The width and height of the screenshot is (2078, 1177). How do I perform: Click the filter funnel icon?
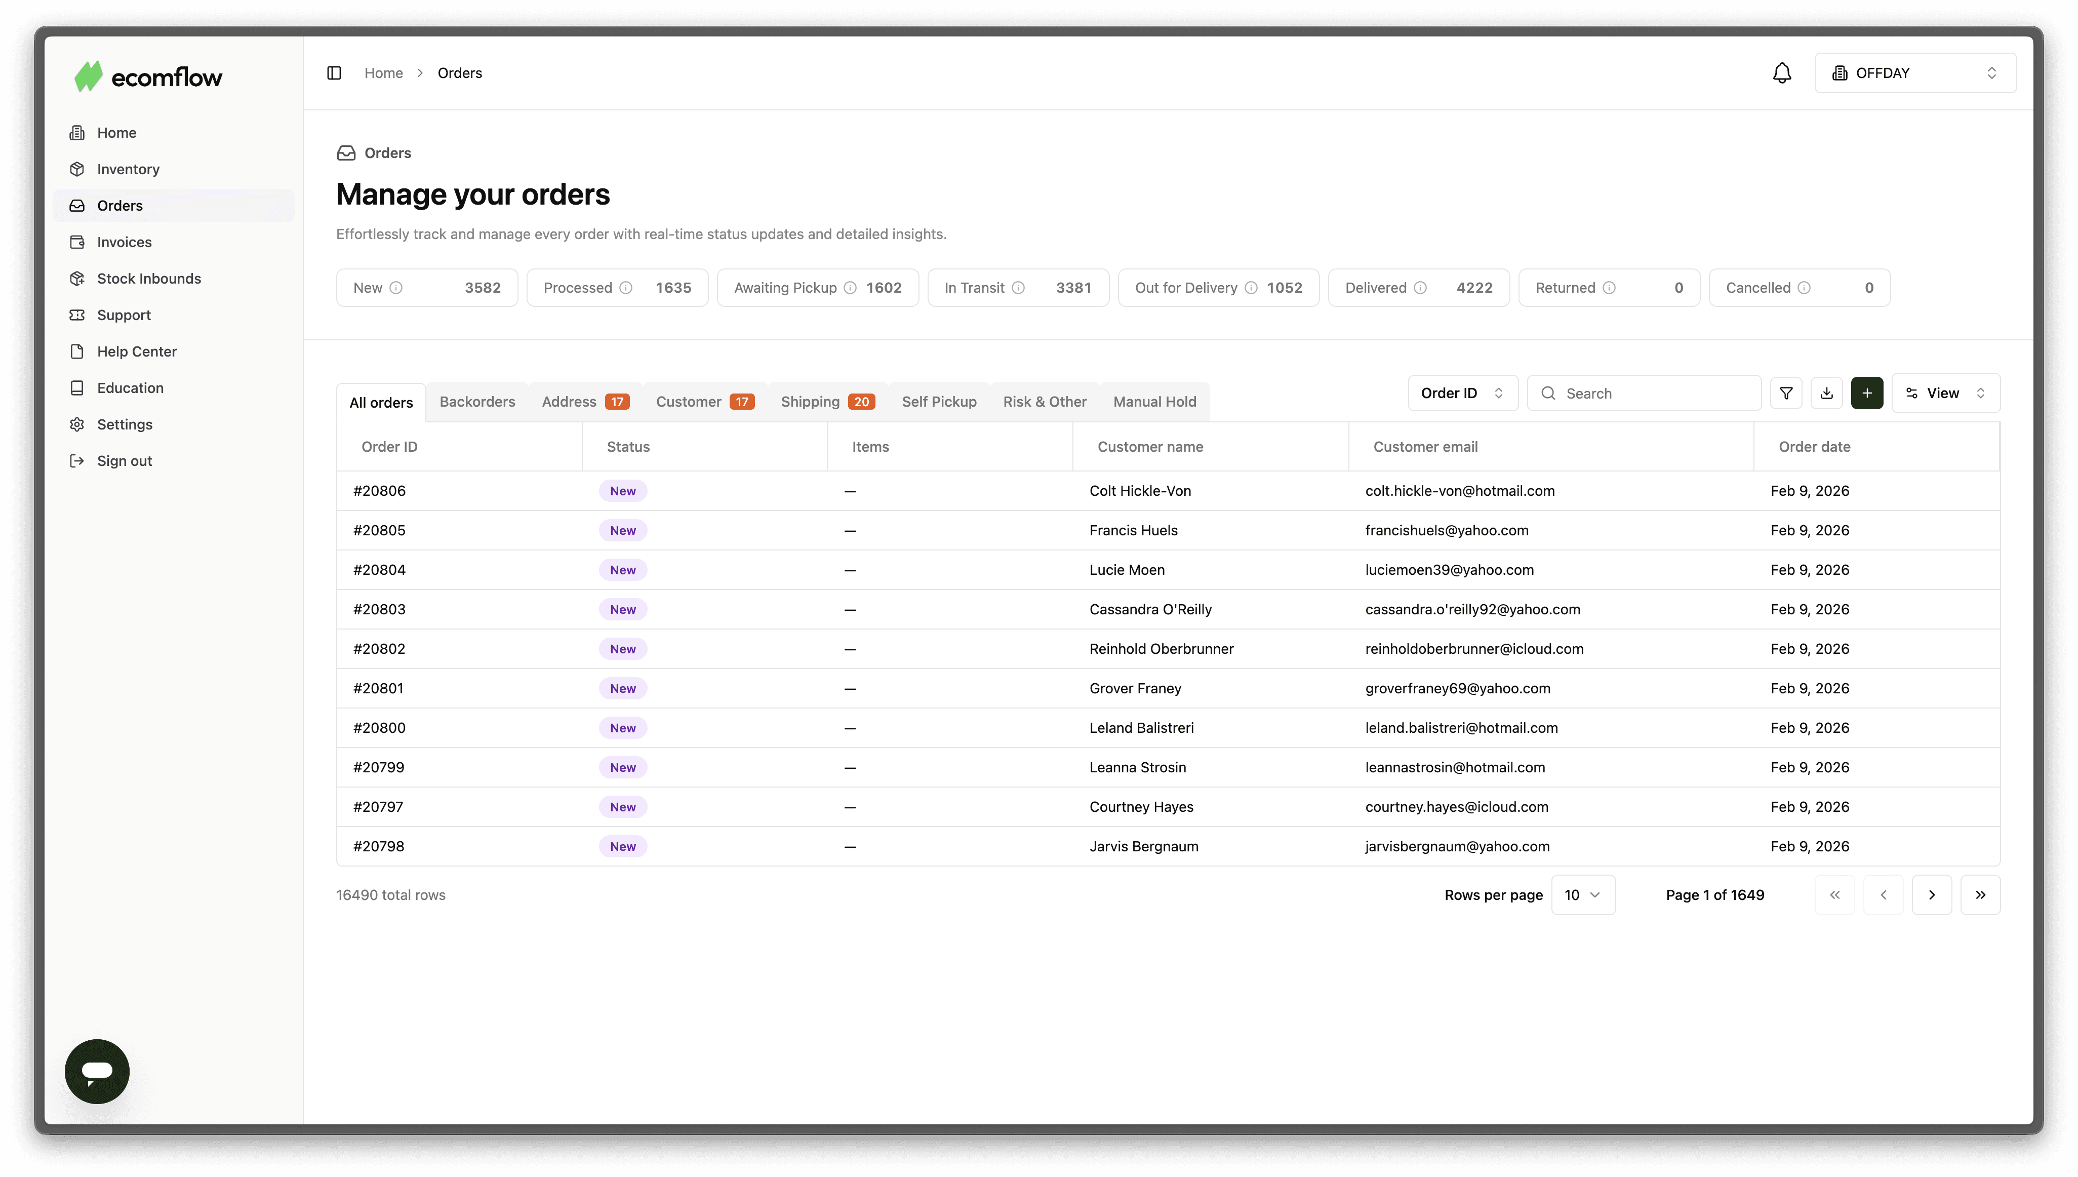1785,394
